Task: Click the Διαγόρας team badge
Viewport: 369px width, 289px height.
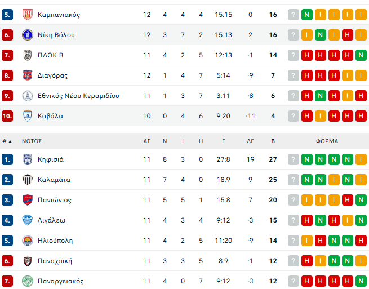Action: pyautogui.click(x=27, y=75)
